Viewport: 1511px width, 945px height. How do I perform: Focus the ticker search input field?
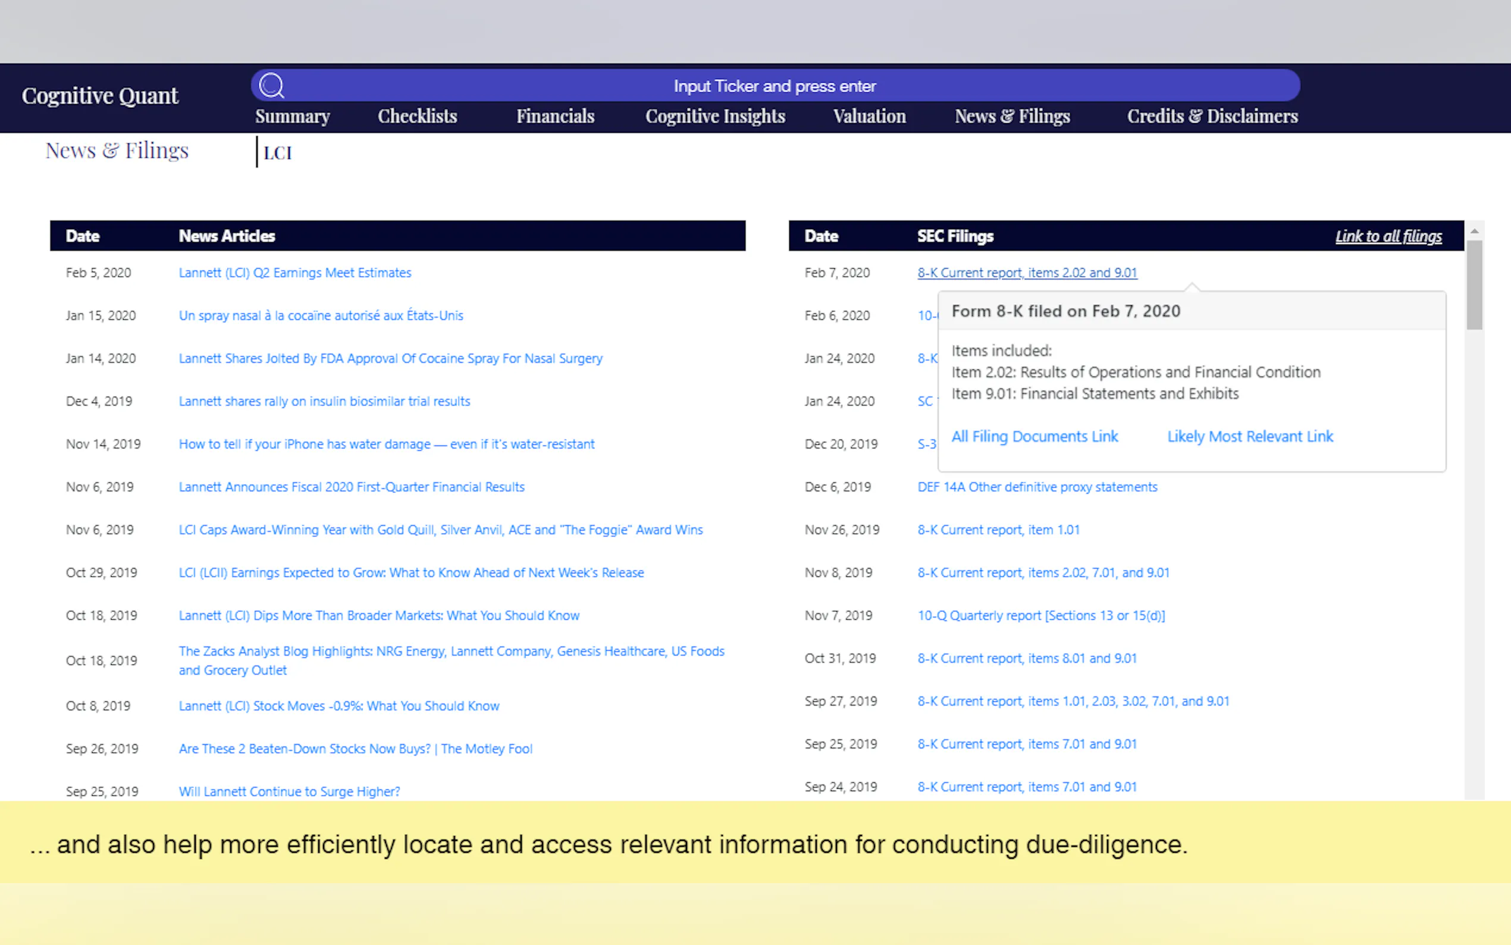coord(775,86)
